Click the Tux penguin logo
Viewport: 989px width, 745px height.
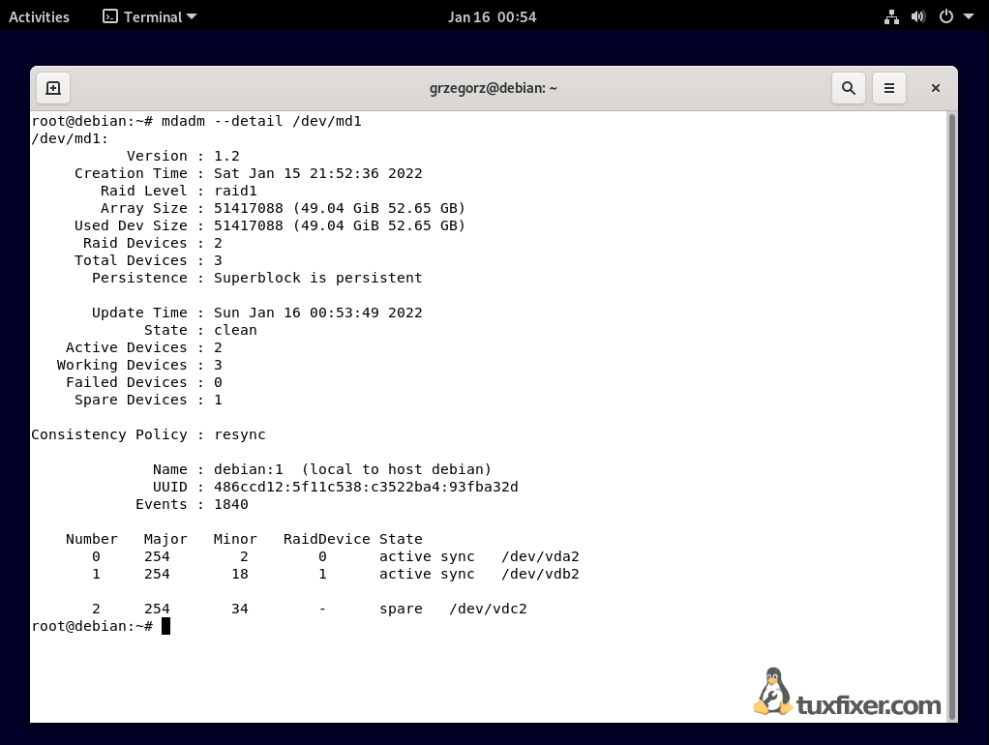[x=772, y=692]
